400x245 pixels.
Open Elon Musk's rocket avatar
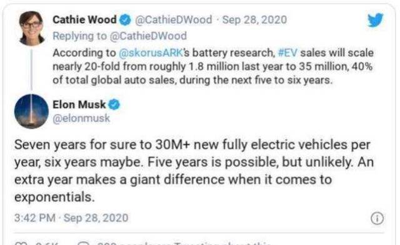(31, 112)
